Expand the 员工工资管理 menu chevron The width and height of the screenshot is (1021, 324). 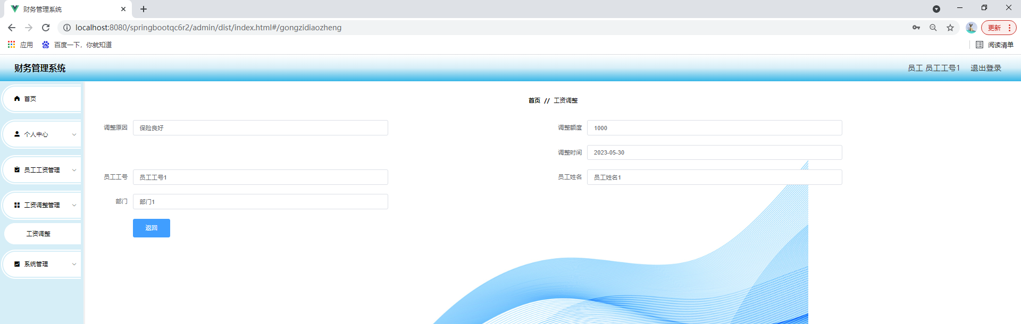click(74, 170)
